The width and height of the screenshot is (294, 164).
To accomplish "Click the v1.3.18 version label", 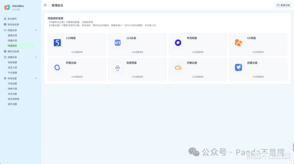I will click(16, 10).
